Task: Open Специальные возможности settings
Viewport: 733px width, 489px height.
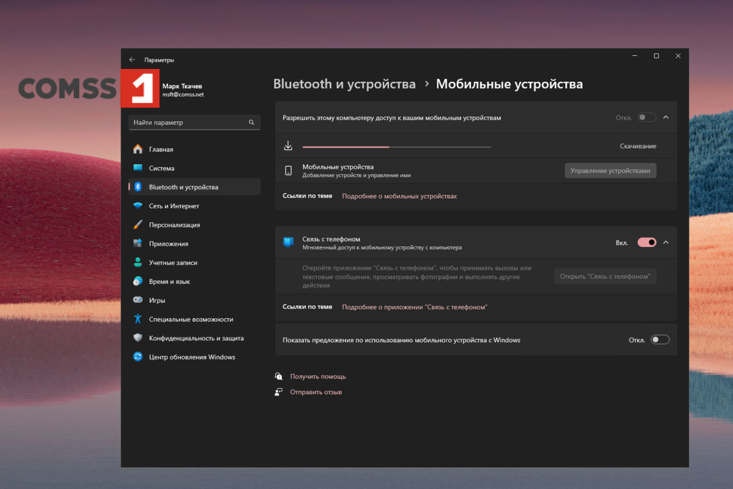Action: pos(194,319)
